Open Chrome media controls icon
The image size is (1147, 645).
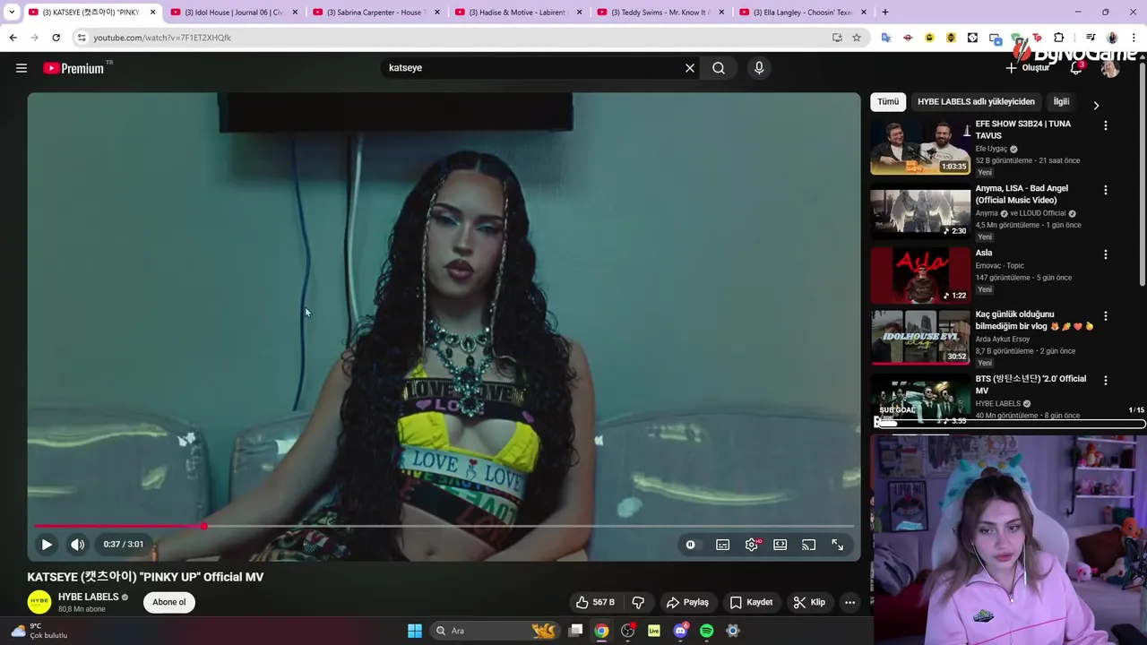click(1091, 38)
